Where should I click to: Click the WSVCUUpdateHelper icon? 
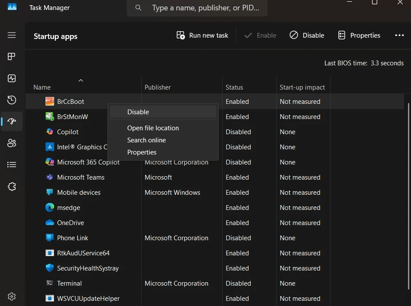[x=50, y=298]
